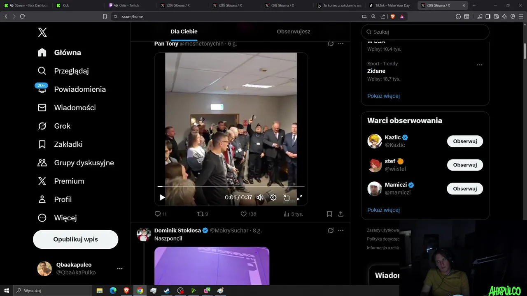Follow stef with Obserwuj
The width and height of the screenshot is (527, 296).
click(x=465, y=165)
